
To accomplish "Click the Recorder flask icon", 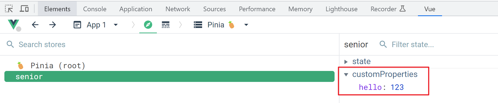I will (402, 9).
